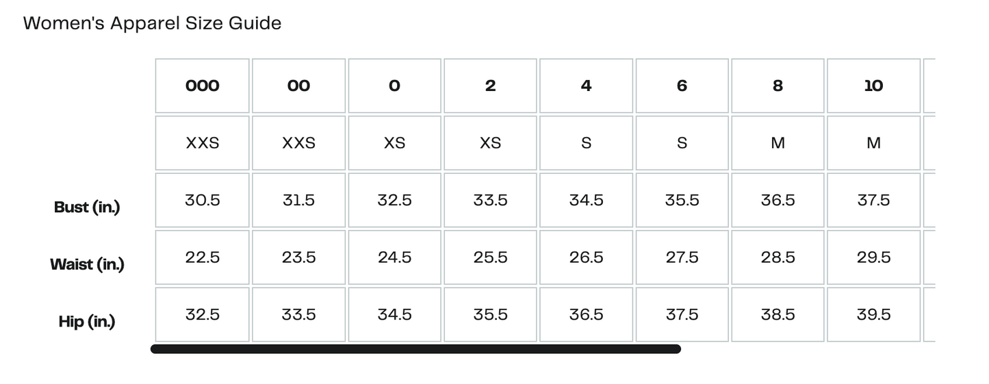This screenshot has width=989, height=384.
Task: Select the size 000 column header
Action: click(203, 86)
